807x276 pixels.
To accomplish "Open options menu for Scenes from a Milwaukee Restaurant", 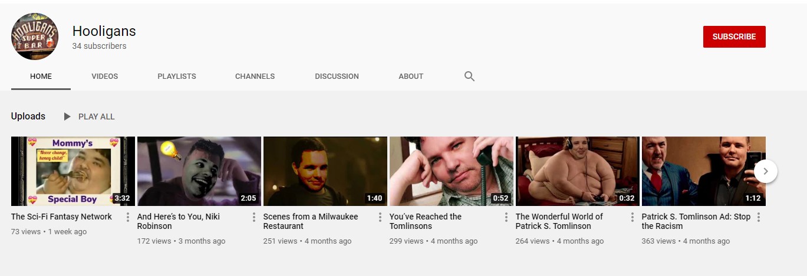I will click(380, 217).
